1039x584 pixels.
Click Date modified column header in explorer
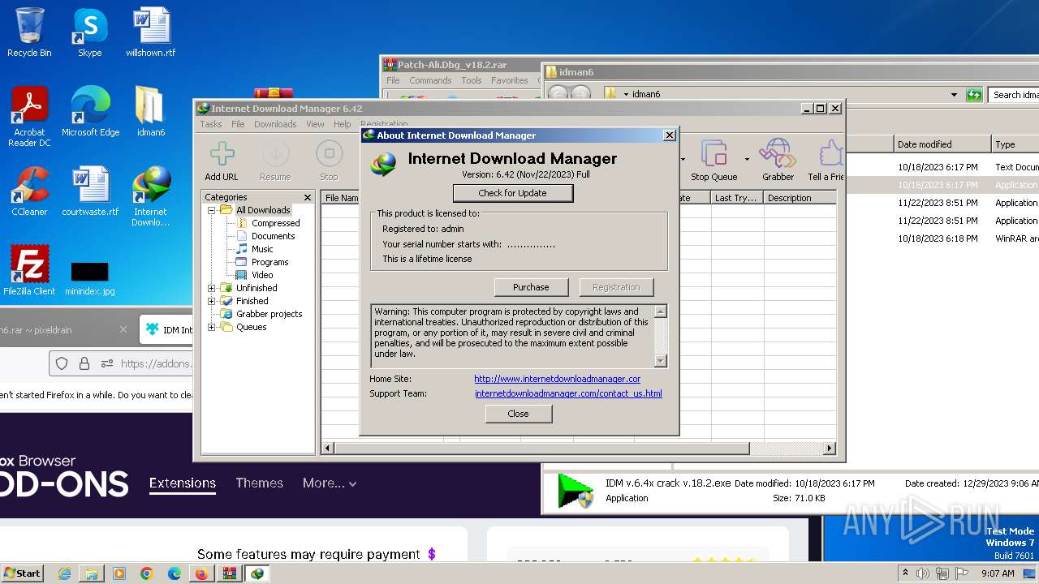[x=942, y=144]
